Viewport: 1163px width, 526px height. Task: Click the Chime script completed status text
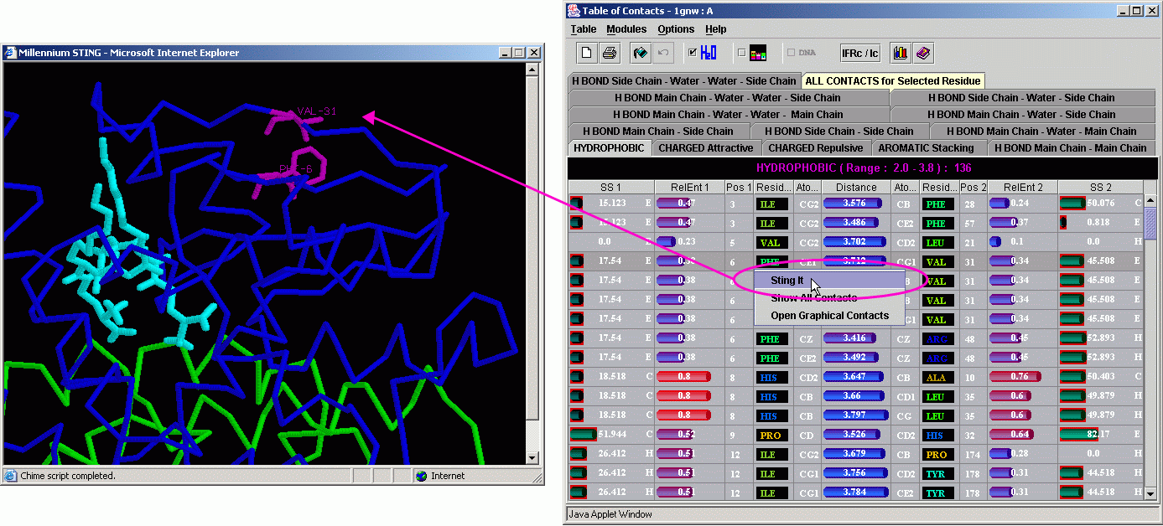point(68,476)
